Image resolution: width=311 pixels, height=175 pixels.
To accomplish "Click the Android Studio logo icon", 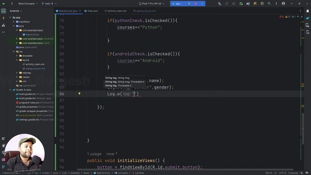I will tap(3, 3).
